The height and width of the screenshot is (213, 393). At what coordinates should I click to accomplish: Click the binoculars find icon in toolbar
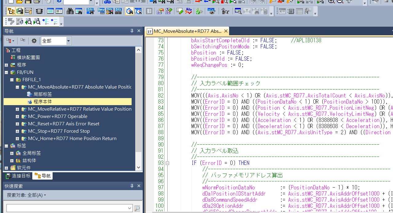(x=70, y=11)
